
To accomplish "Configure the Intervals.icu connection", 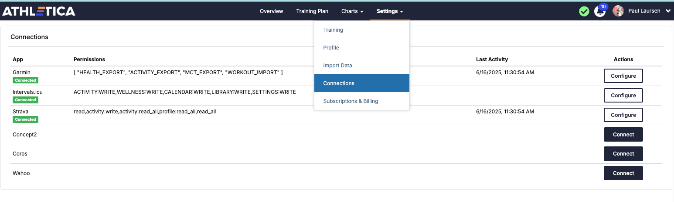I will coord(623,95).
